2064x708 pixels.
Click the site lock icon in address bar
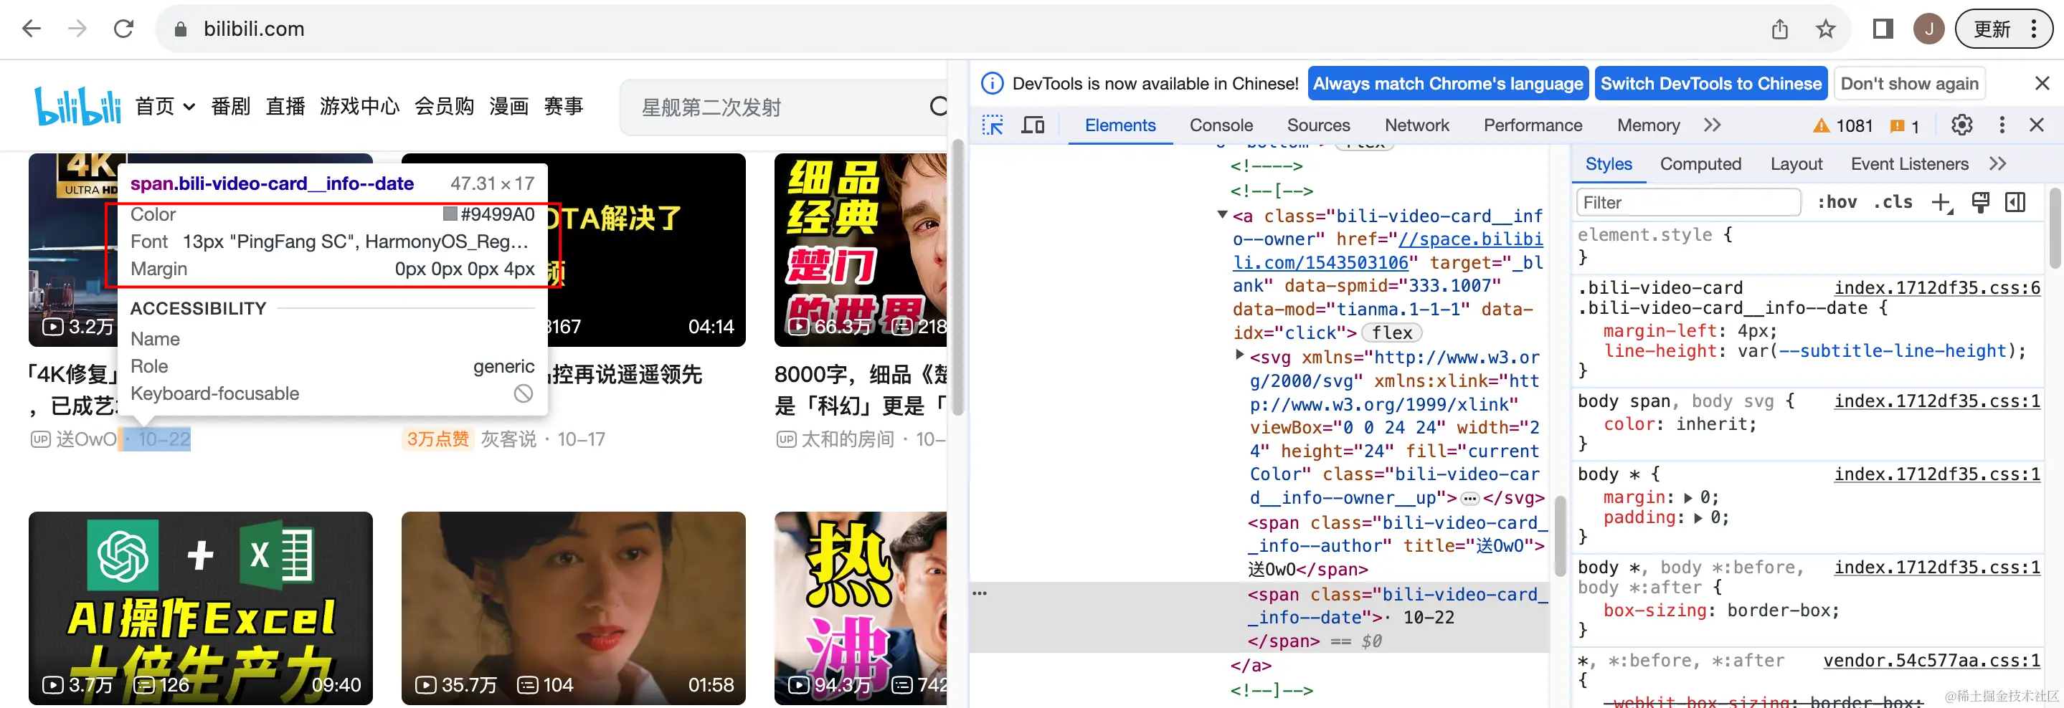point(180,29)
